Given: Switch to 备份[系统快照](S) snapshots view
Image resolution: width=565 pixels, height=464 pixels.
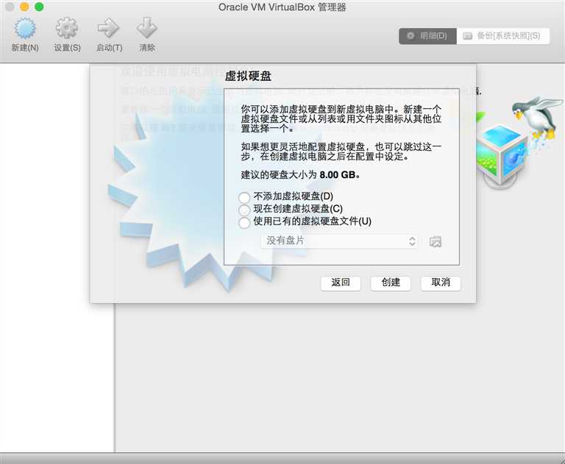Looking at the screenshot, I should coord(502,36).
